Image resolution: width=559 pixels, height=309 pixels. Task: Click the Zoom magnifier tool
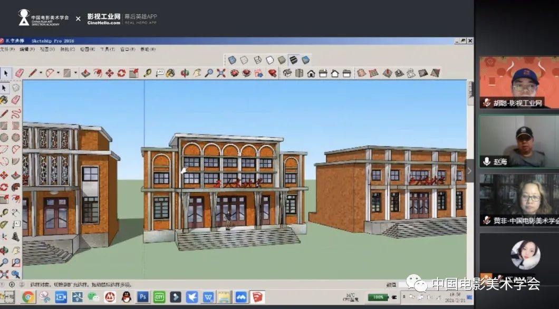pyautogui.click(x=209, y=73)
